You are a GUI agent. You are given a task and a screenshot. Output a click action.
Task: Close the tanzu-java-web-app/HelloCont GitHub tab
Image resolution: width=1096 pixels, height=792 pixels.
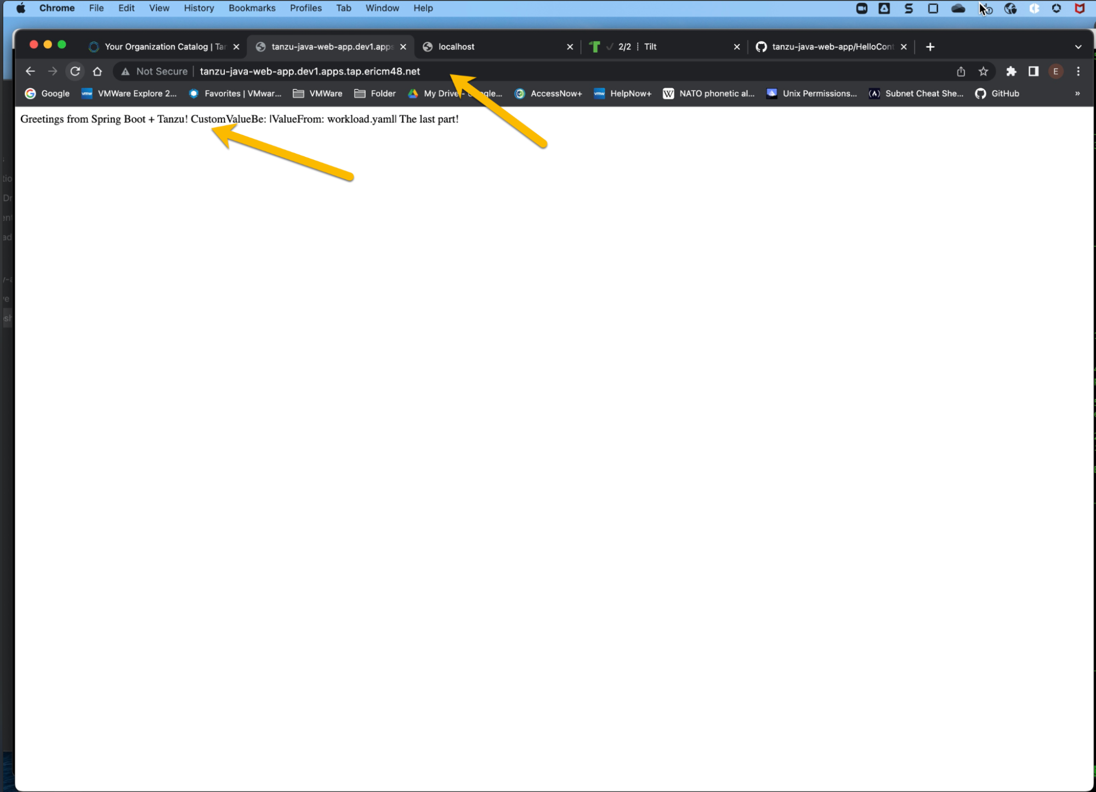pos(904,47)
